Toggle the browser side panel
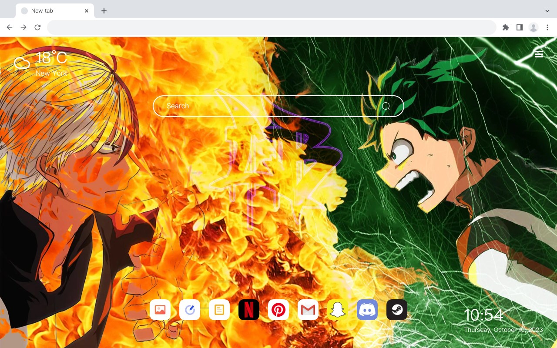This screenshot has width=557, height=348. pos(519,27)
